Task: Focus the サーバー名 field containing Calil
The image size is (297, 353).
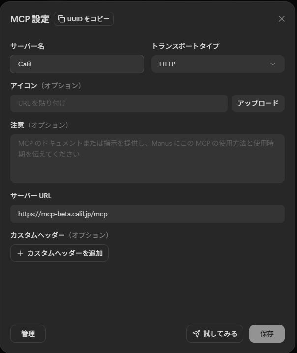Action: click(x=77, y=64)
